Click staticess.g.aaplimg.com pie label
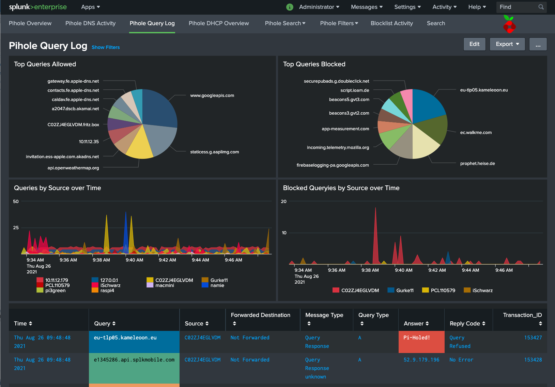 tap(215, 152)
